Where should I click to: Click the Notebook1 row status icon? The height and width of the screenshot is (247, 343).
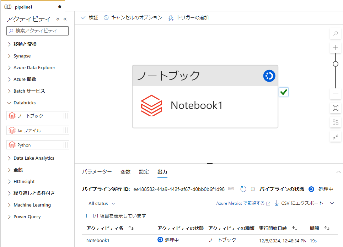160,240
